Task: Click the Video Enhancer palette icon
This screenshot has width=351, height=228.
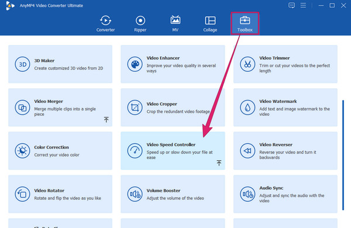Action: coord(135,64)
